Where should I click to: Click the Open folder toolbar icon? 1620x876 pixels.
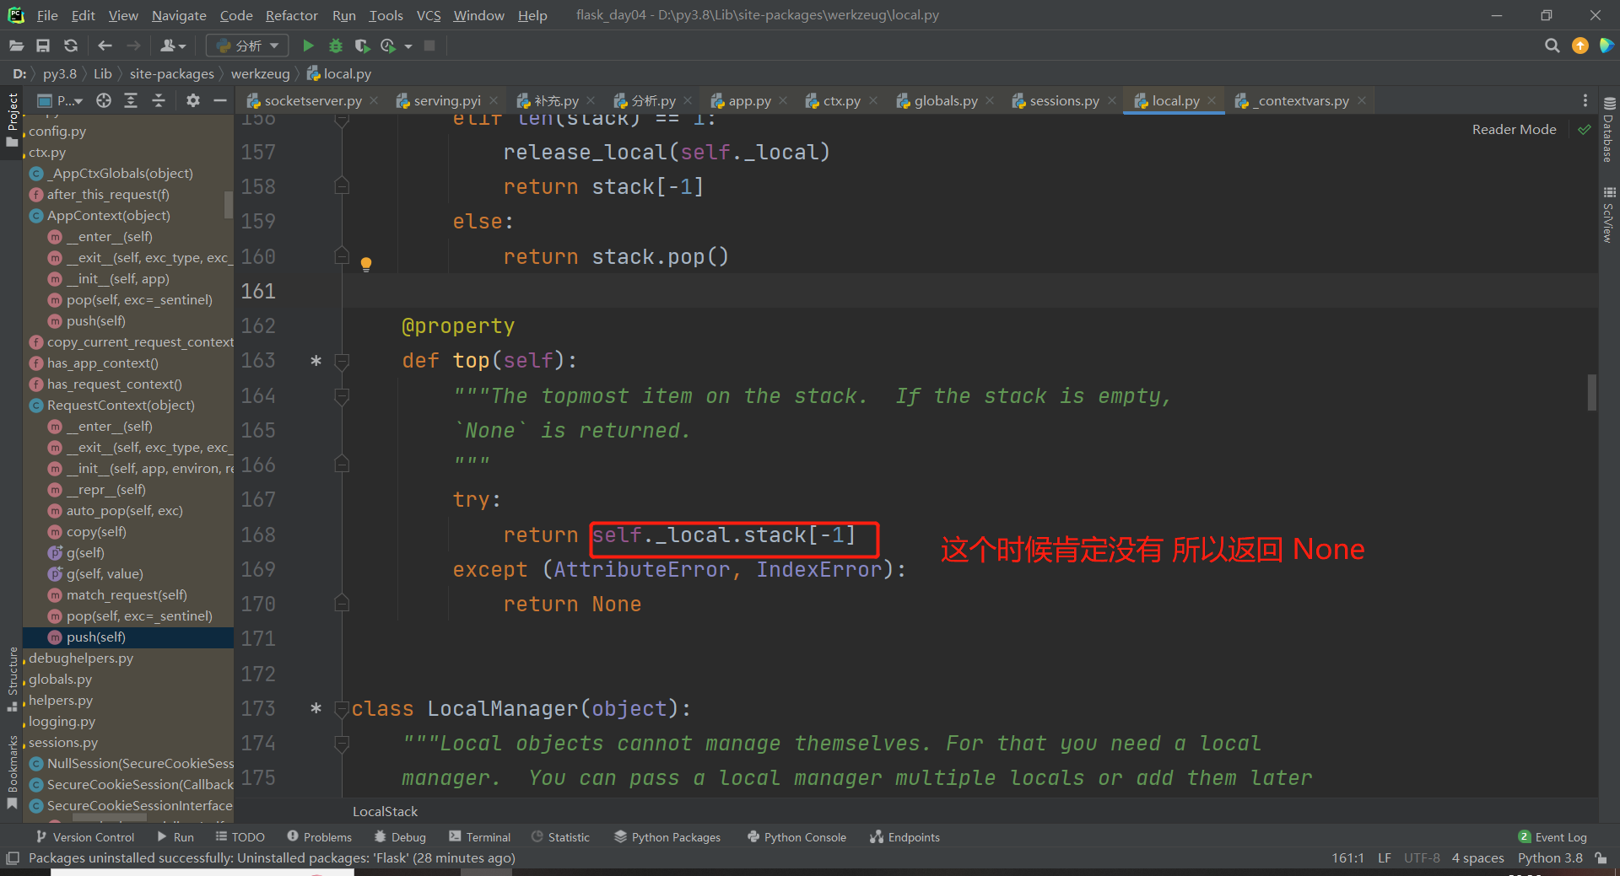pos(16,46)
